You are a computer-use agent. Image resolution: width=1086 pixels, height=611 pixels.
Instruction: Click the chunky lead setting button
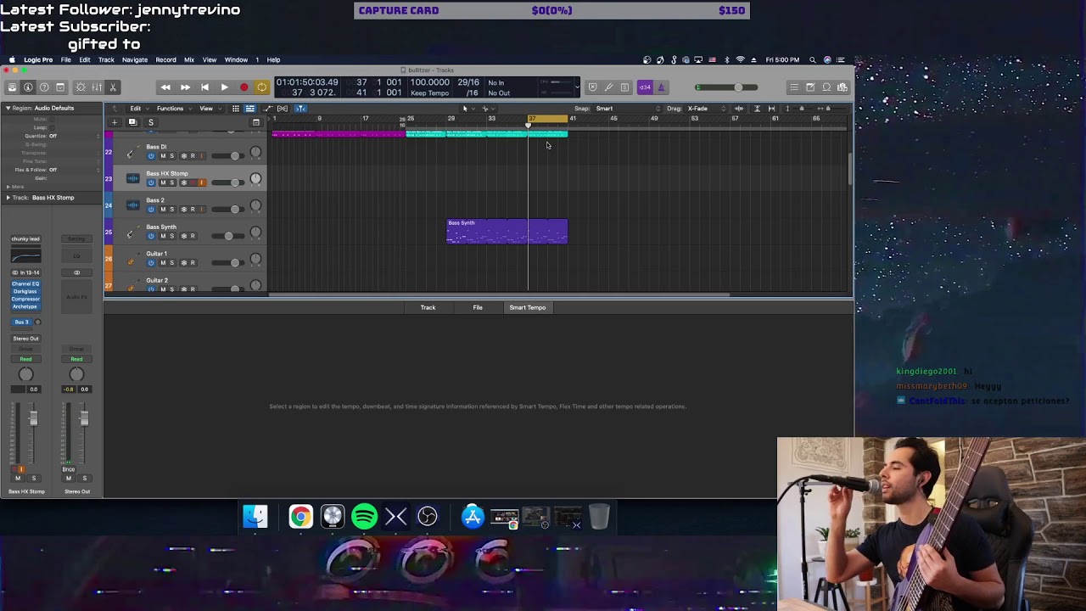click(x=25, y=239)
